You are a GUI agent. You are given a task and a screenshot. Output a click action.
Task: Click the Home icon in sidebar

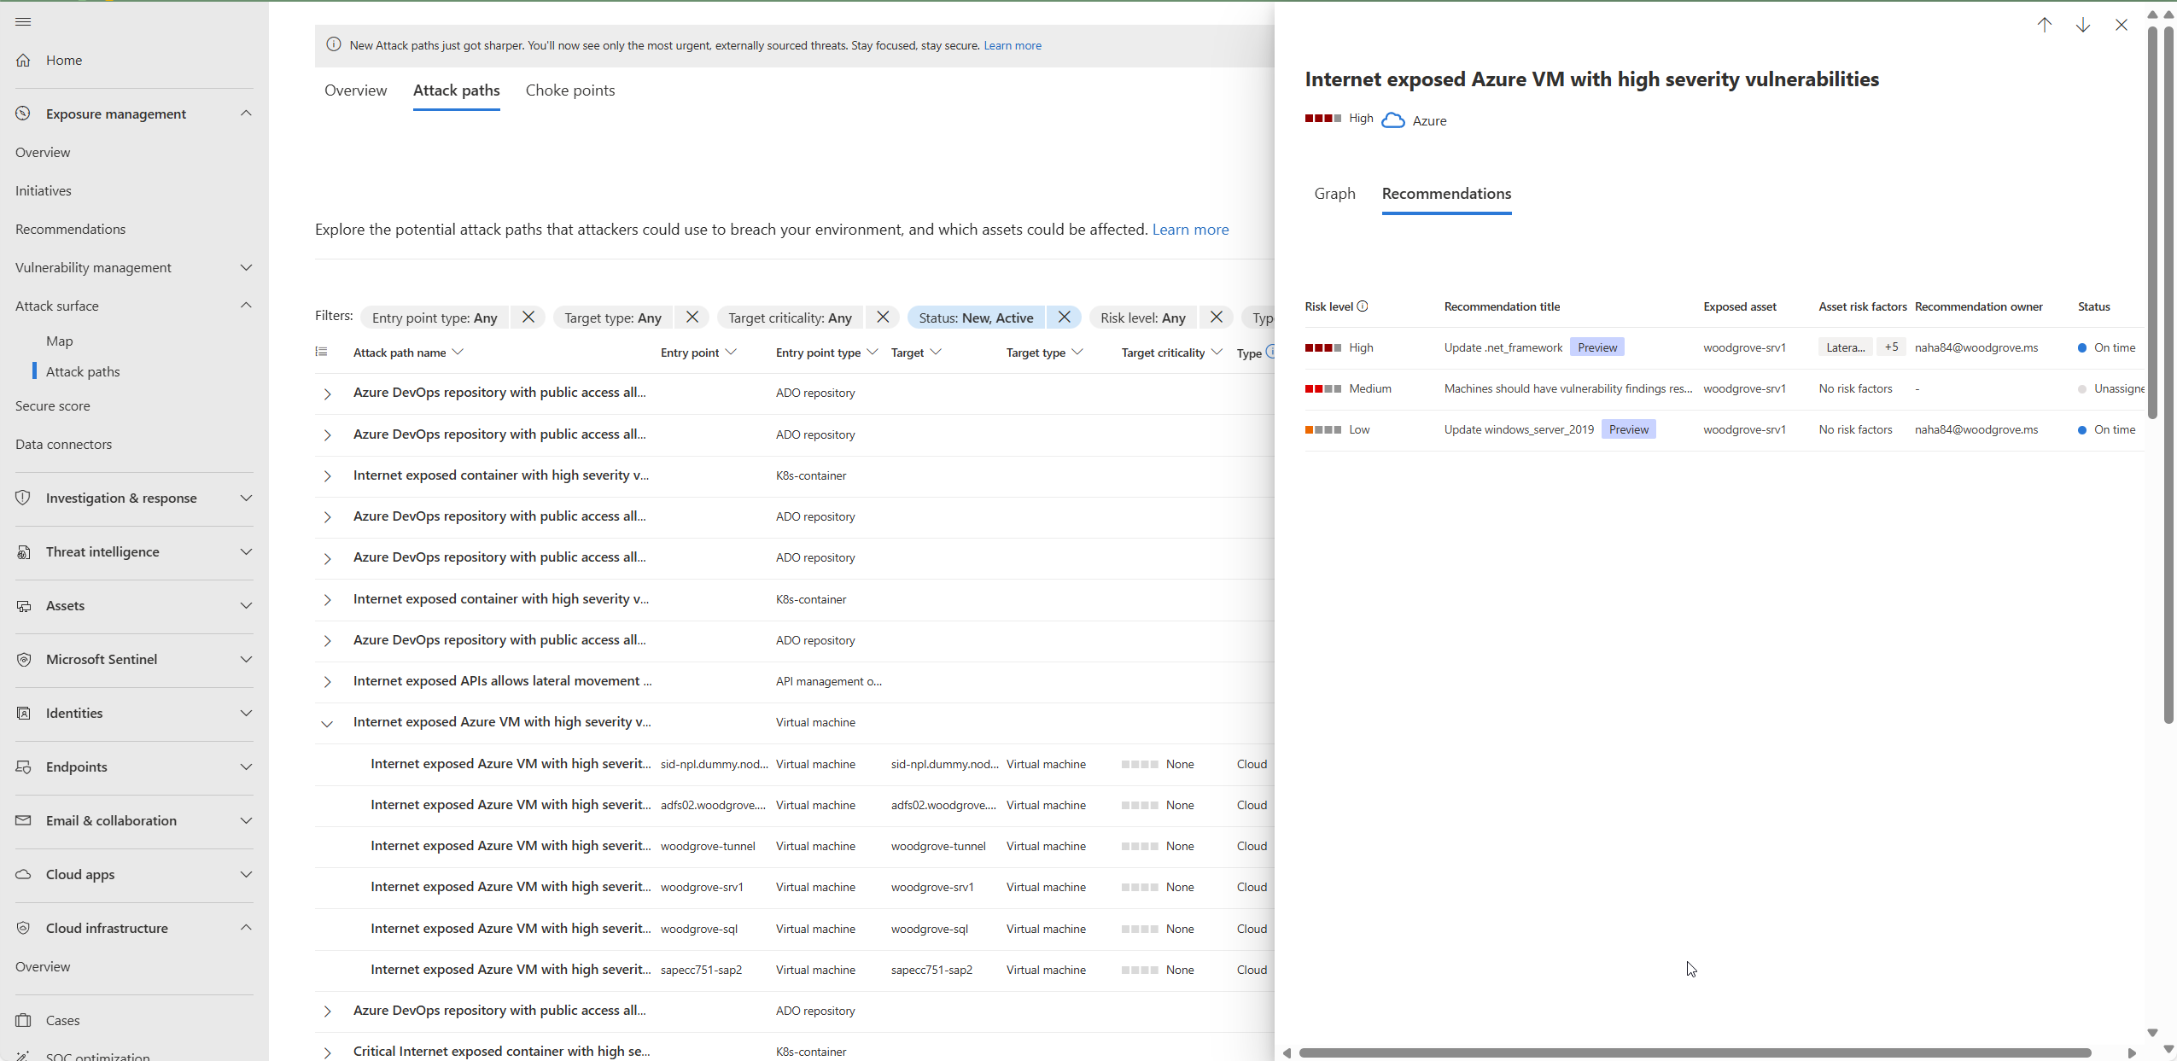click(x=24, y=60)
